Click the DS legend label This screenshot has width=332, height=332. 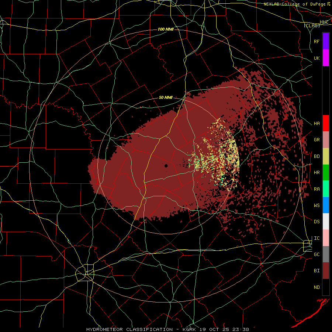(x=317, y=222)
